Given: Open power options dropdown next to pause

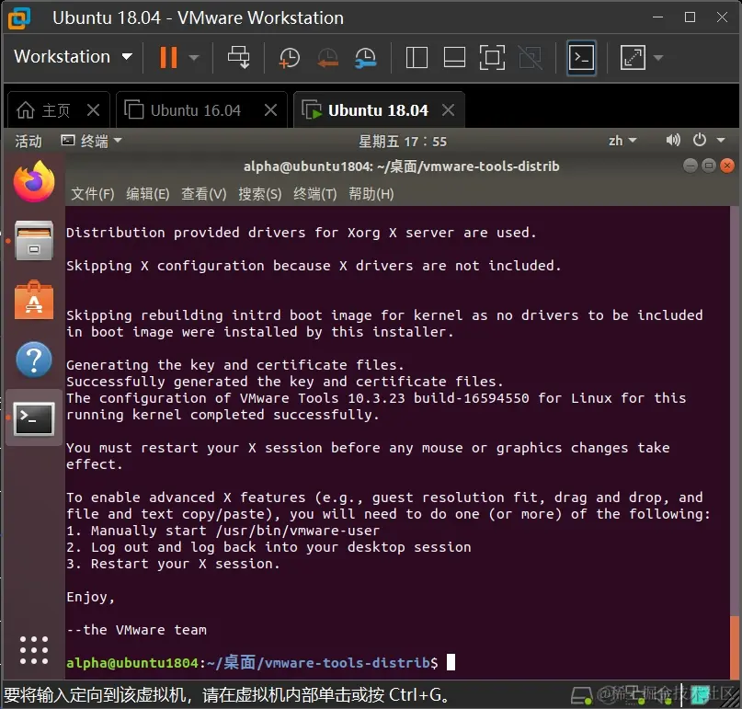Looking at the screenshot, I should [x=193, y=58].
